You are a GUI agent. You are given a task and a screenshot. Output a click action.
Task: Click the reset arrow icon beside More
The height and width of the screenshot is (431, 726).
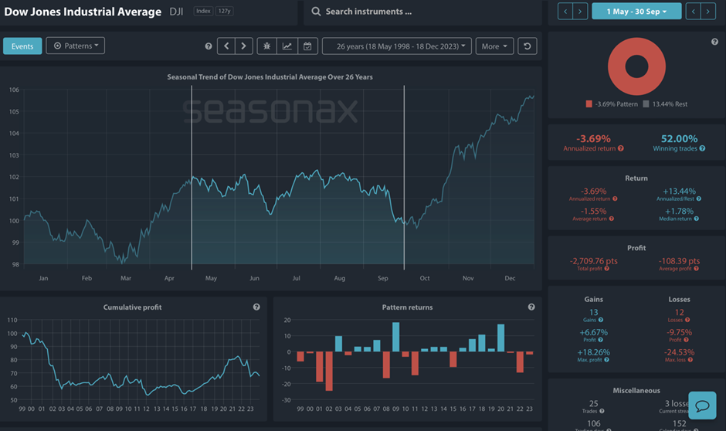click(527, 46)
